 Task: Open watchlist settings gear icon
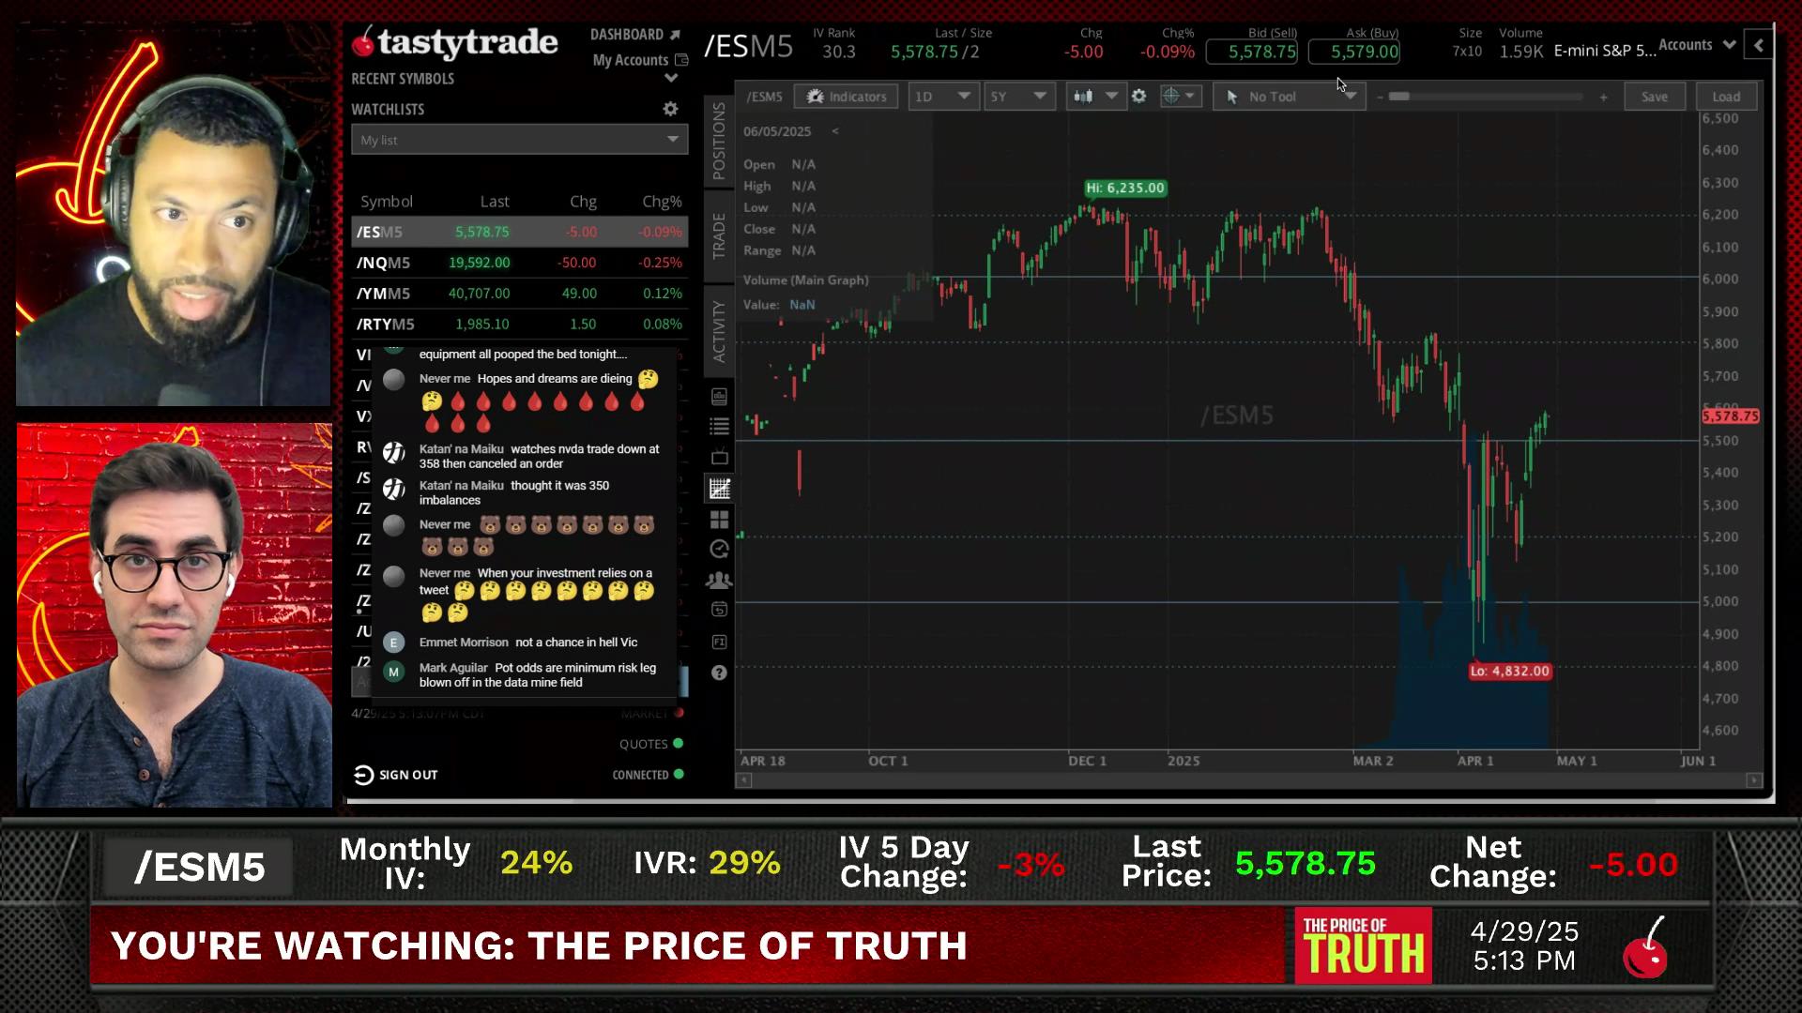coord(670,109)
